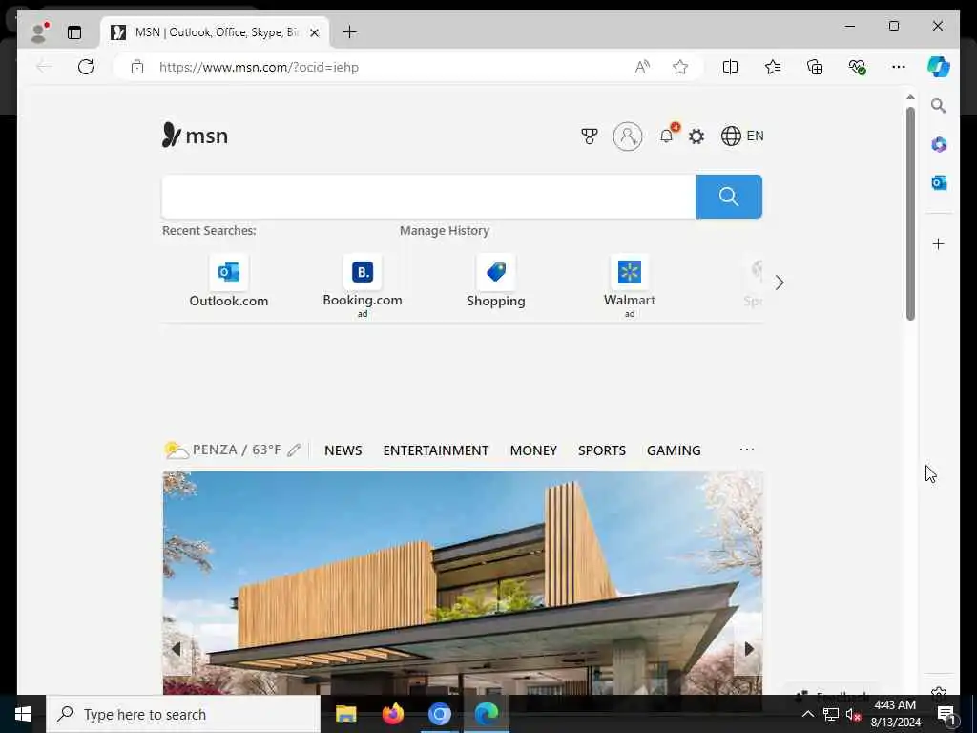Image resolution: width=977 pixels, height=733 pixels.
Task: Open the Shopping shortcut
Action: point(496,282)
